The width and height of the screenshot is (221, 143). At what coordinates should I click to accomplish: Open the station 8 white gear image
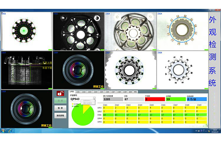(x=182, y=70)
